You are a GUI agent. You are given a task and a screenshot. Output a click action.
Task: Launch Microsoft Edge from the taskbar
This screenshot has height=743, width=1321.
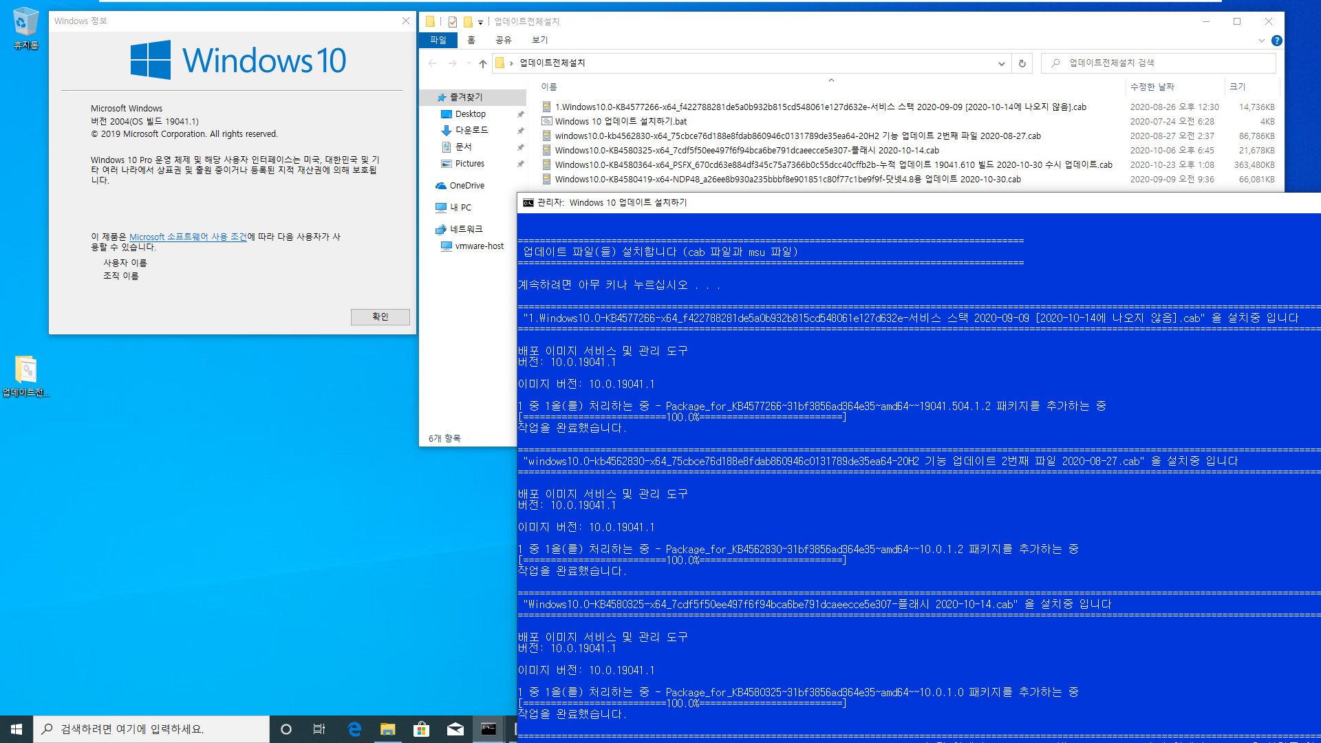[354, 729]
